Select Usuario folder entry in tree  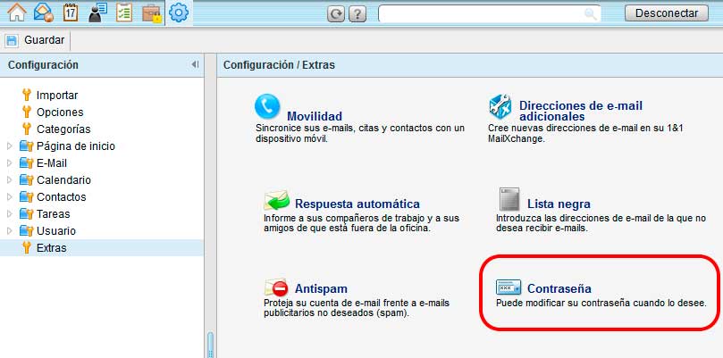pos(56,231)
